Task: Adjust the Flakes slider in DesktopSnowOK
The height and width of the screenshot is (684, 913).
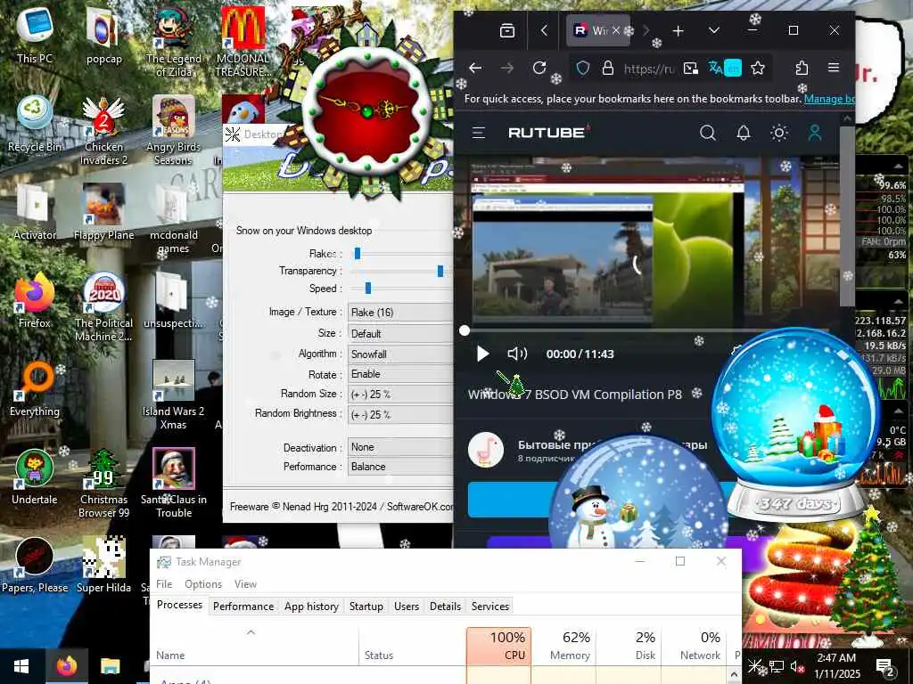Action: click(358, 253)
